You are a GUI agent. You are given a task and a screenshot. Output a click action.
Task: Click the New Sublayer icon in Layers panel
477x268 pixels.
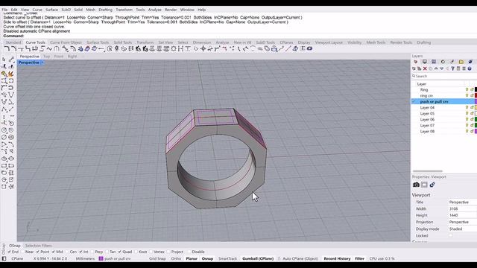(x=420, y=68)
